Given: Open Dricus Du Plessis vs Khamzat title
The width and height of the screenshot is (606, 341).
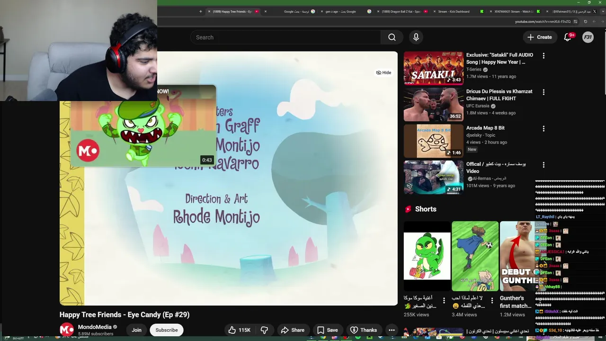Looking at the screenshot, I should (499, 95).
